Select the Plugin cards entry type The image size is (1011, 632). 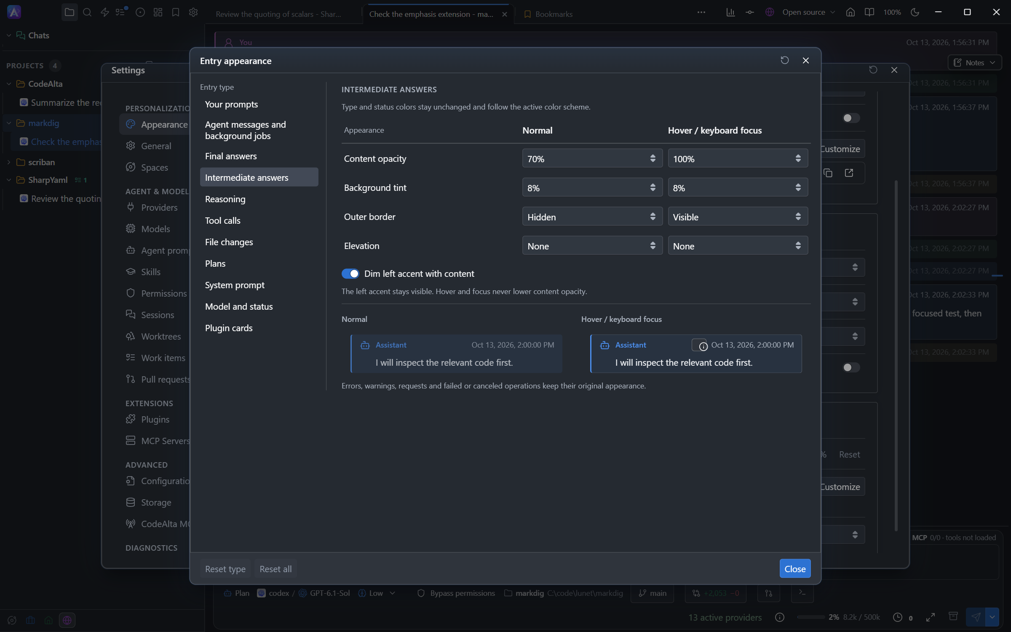(259, 328)
